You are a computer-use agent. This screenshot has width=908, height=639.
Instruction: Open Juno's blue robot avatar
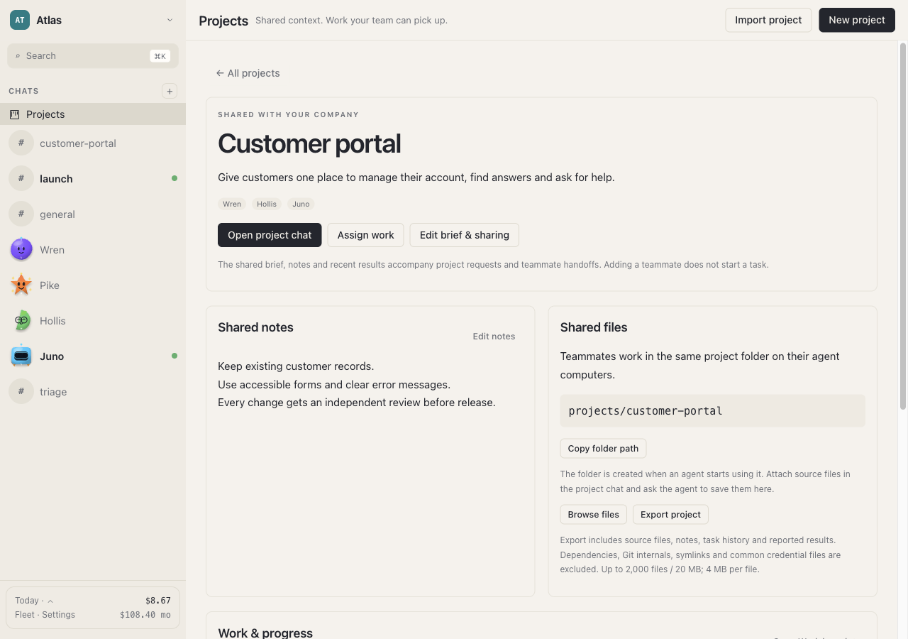click(x=21, y=356)
